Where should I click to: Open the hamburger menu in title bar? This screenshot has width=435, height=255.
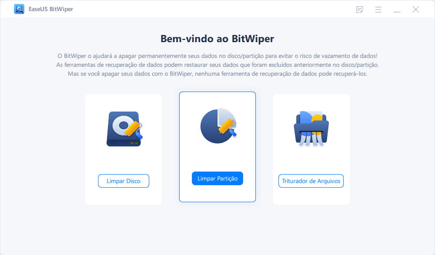pos(378,10)
